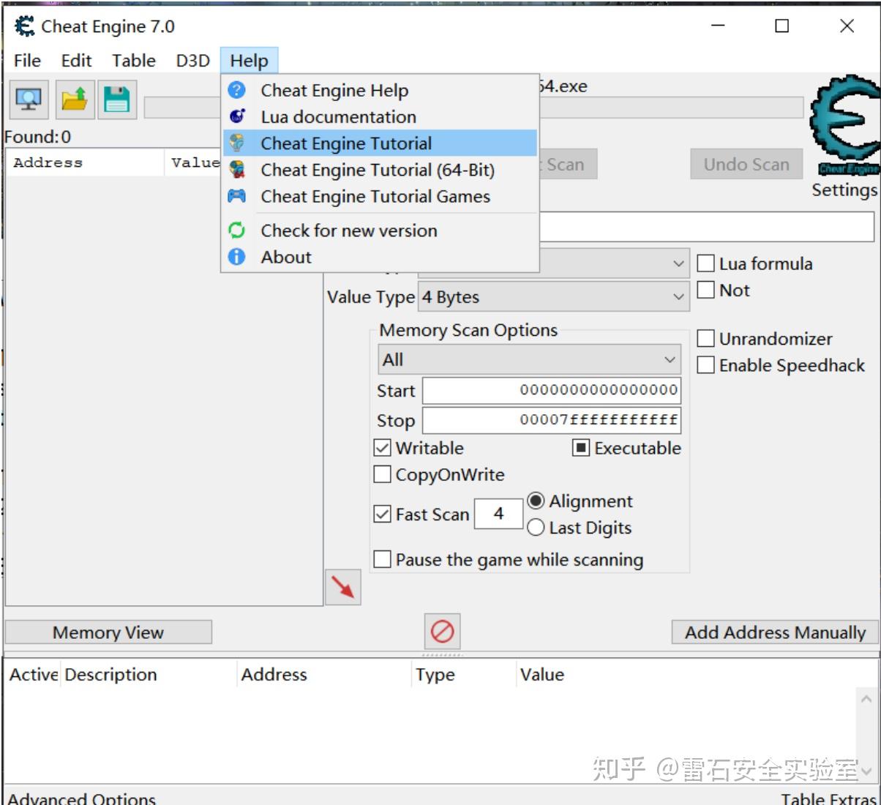Click the Tutorial Games controller icon
This screenshot has height=805, width=881.
(x=237, y=196)
